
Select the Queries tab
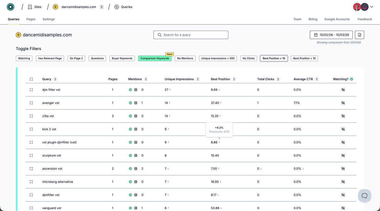(x=14, y=19)
